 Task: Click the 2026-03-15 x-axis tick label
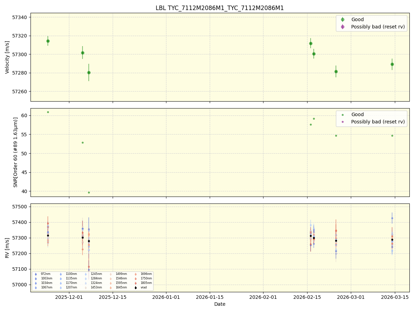tap(395, 297)
